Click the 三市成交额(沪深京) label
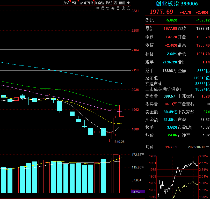 pos(163,89)
